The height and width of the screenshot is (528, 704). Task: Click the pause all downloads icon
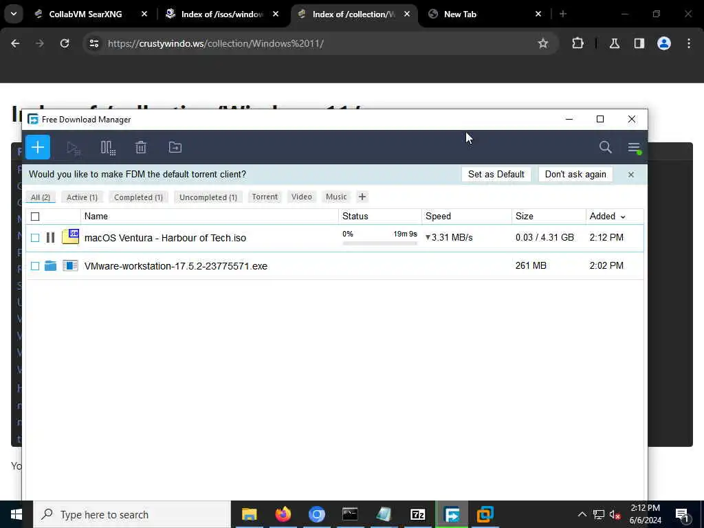tap(108, 148)
